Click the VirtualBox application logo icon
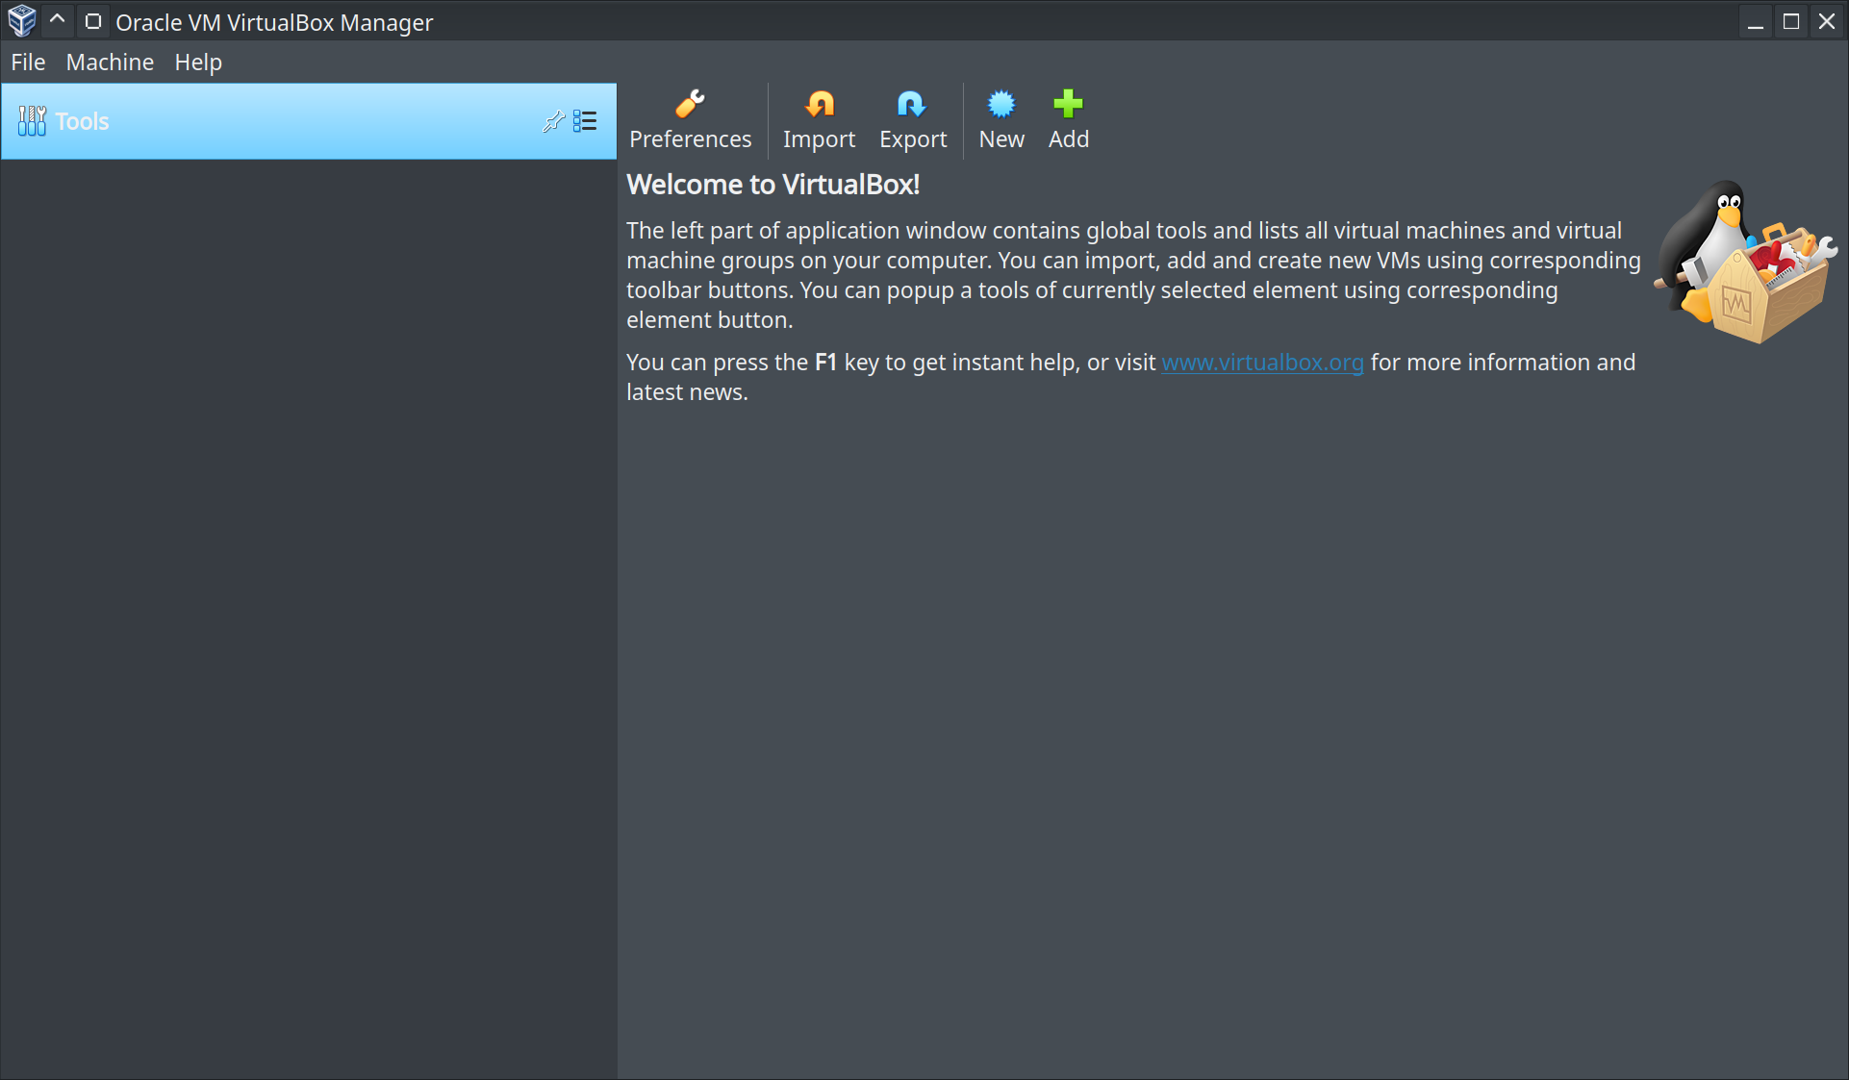 click(x=19, y=20)
